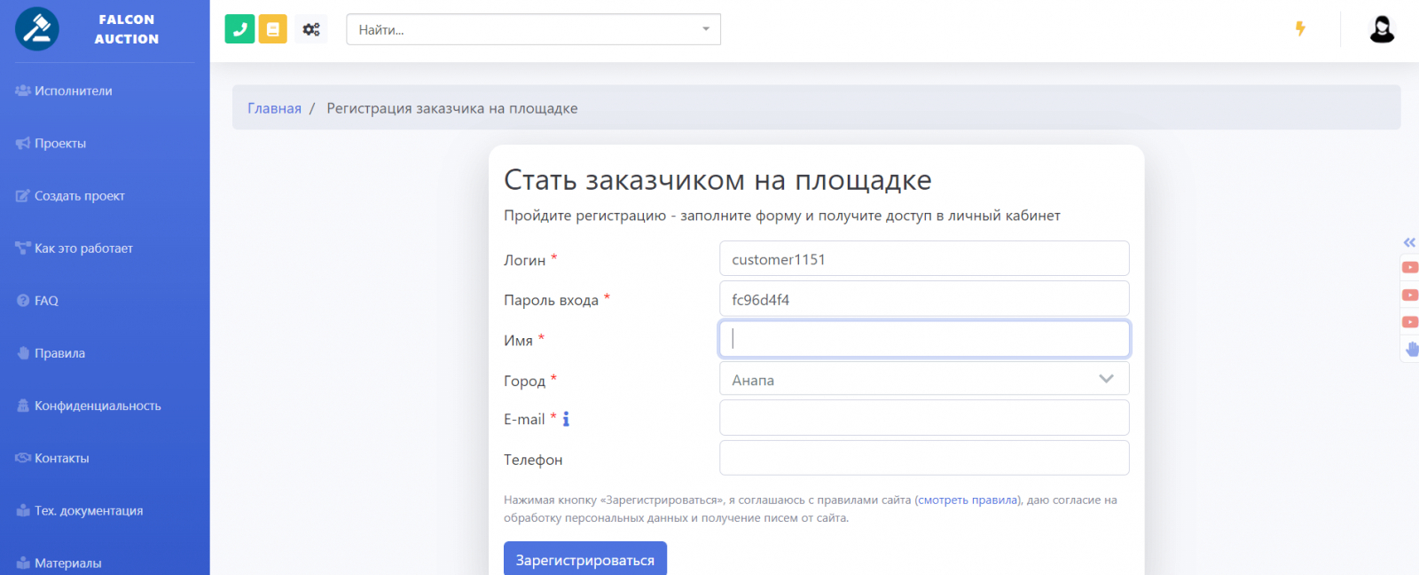1419x575 pixels.
Task: Click into the Телефон input field
Action: 923,459
